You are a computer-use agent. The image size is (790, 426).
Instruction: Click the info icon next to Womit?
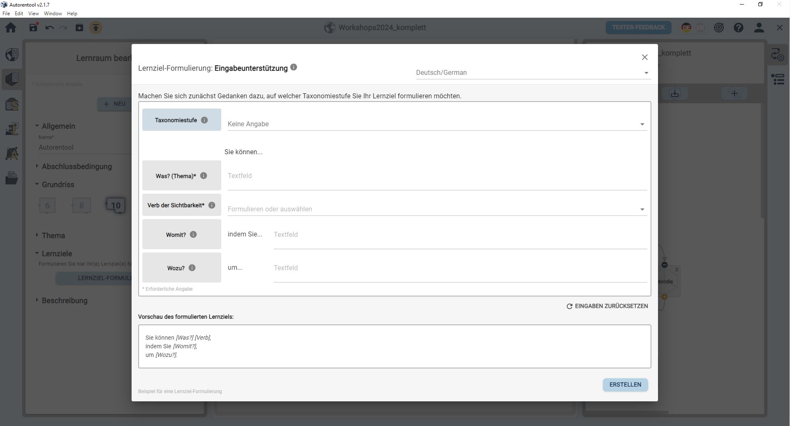pos(193,234)
